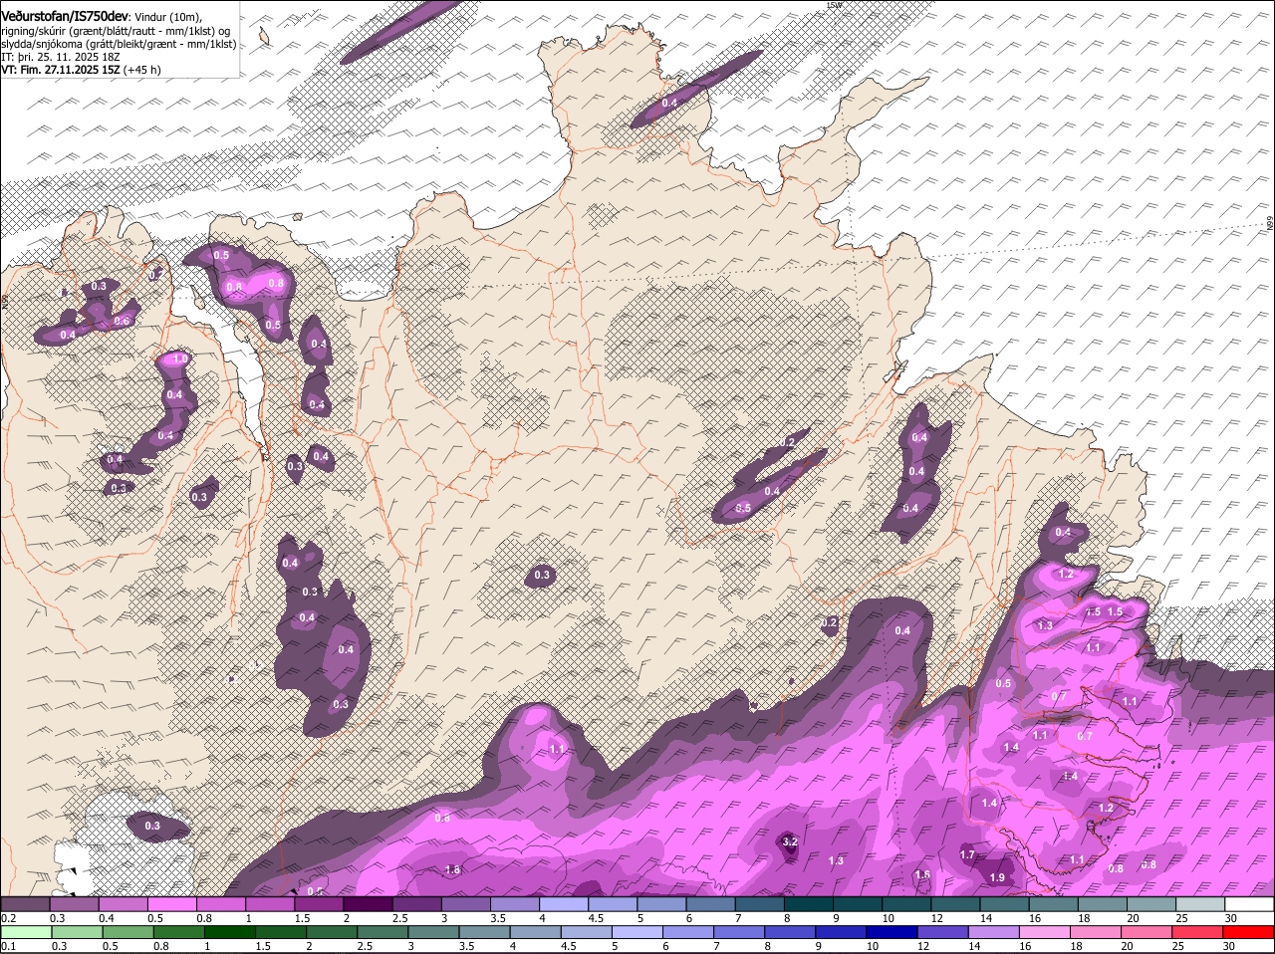Click the 0.1 label on the rain scale
This screenshot has width=1275, height=954.
pos(8,947)
